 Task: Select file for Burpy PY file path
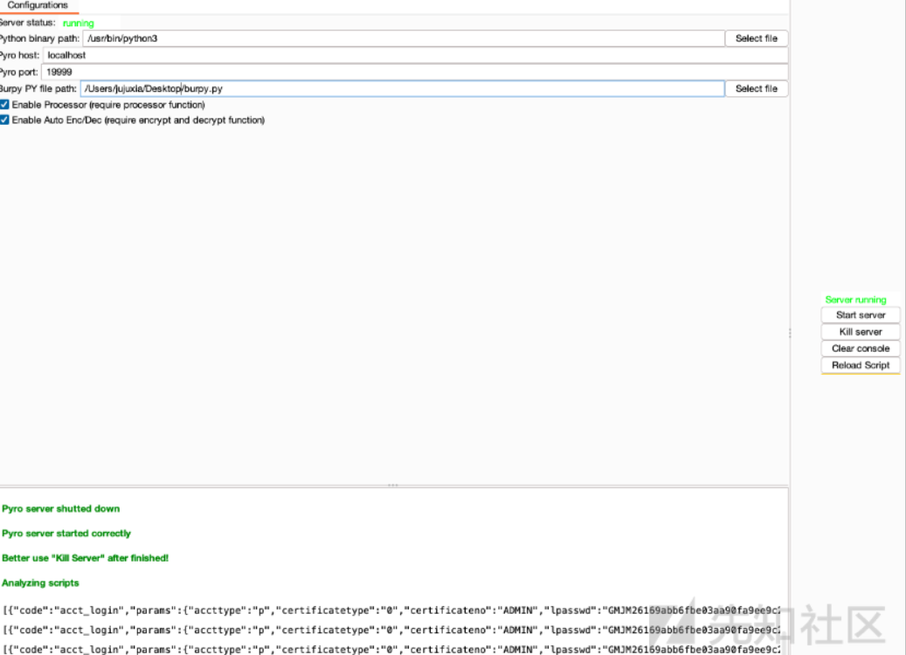[757, 88]
